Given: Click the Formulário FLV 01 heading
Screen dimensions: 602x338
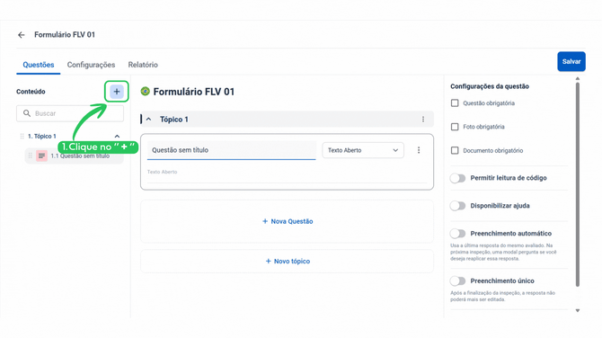Looking at the screenshot, I should click(193, 92).
